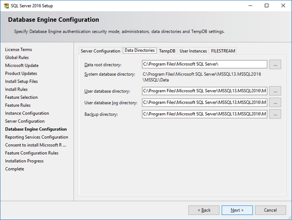The image size is (292, 220).
Task: Browse for Data root directory
Action: coord(275,64)
